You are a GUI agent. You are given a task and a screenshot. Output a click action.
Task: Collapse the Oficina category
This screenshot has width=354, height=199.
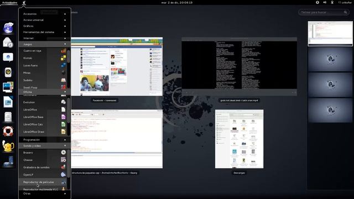[x=44, y=92]
